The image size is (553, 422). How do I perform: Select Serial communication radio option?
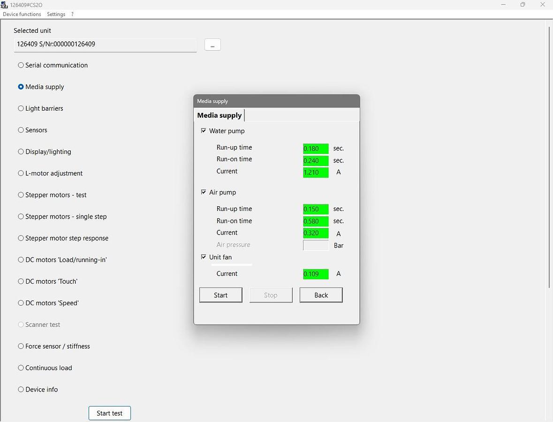pos(21,65)
